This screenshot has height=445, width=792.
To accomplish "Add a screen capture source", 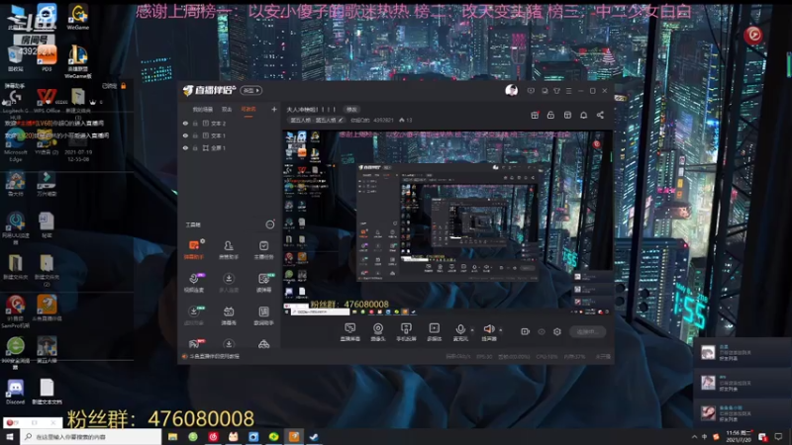I will click(349, 332).
